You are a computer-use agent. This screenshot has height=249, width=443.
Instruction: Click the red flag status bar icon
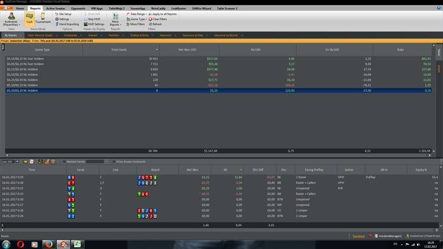(x=370, y=236)
